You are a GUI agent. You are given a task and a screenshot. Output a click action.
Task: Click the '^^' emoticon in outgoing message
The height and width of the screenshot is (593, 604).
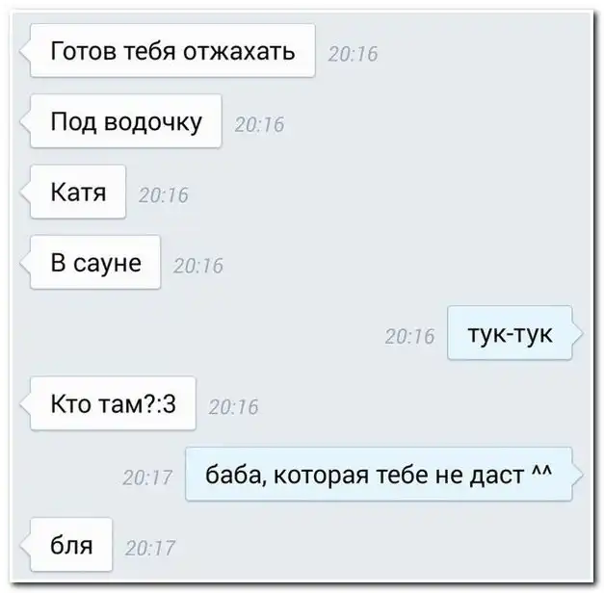point(542,471)
